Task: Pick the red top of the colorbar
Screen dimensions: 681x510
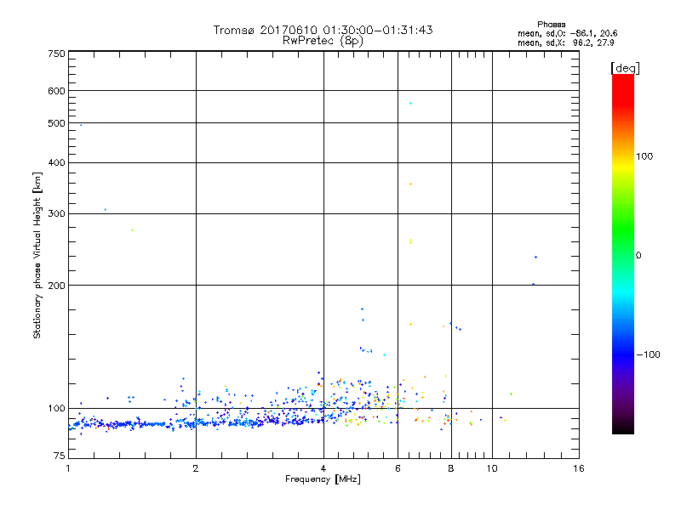Action: point(622,79)
